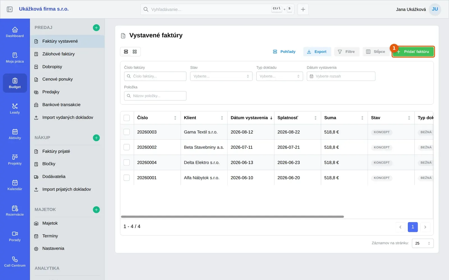Open the Pohľady views button
Image resolution: width=449 pixels, height=280 pixels.
pyautogui.click(x=284, y=52)
